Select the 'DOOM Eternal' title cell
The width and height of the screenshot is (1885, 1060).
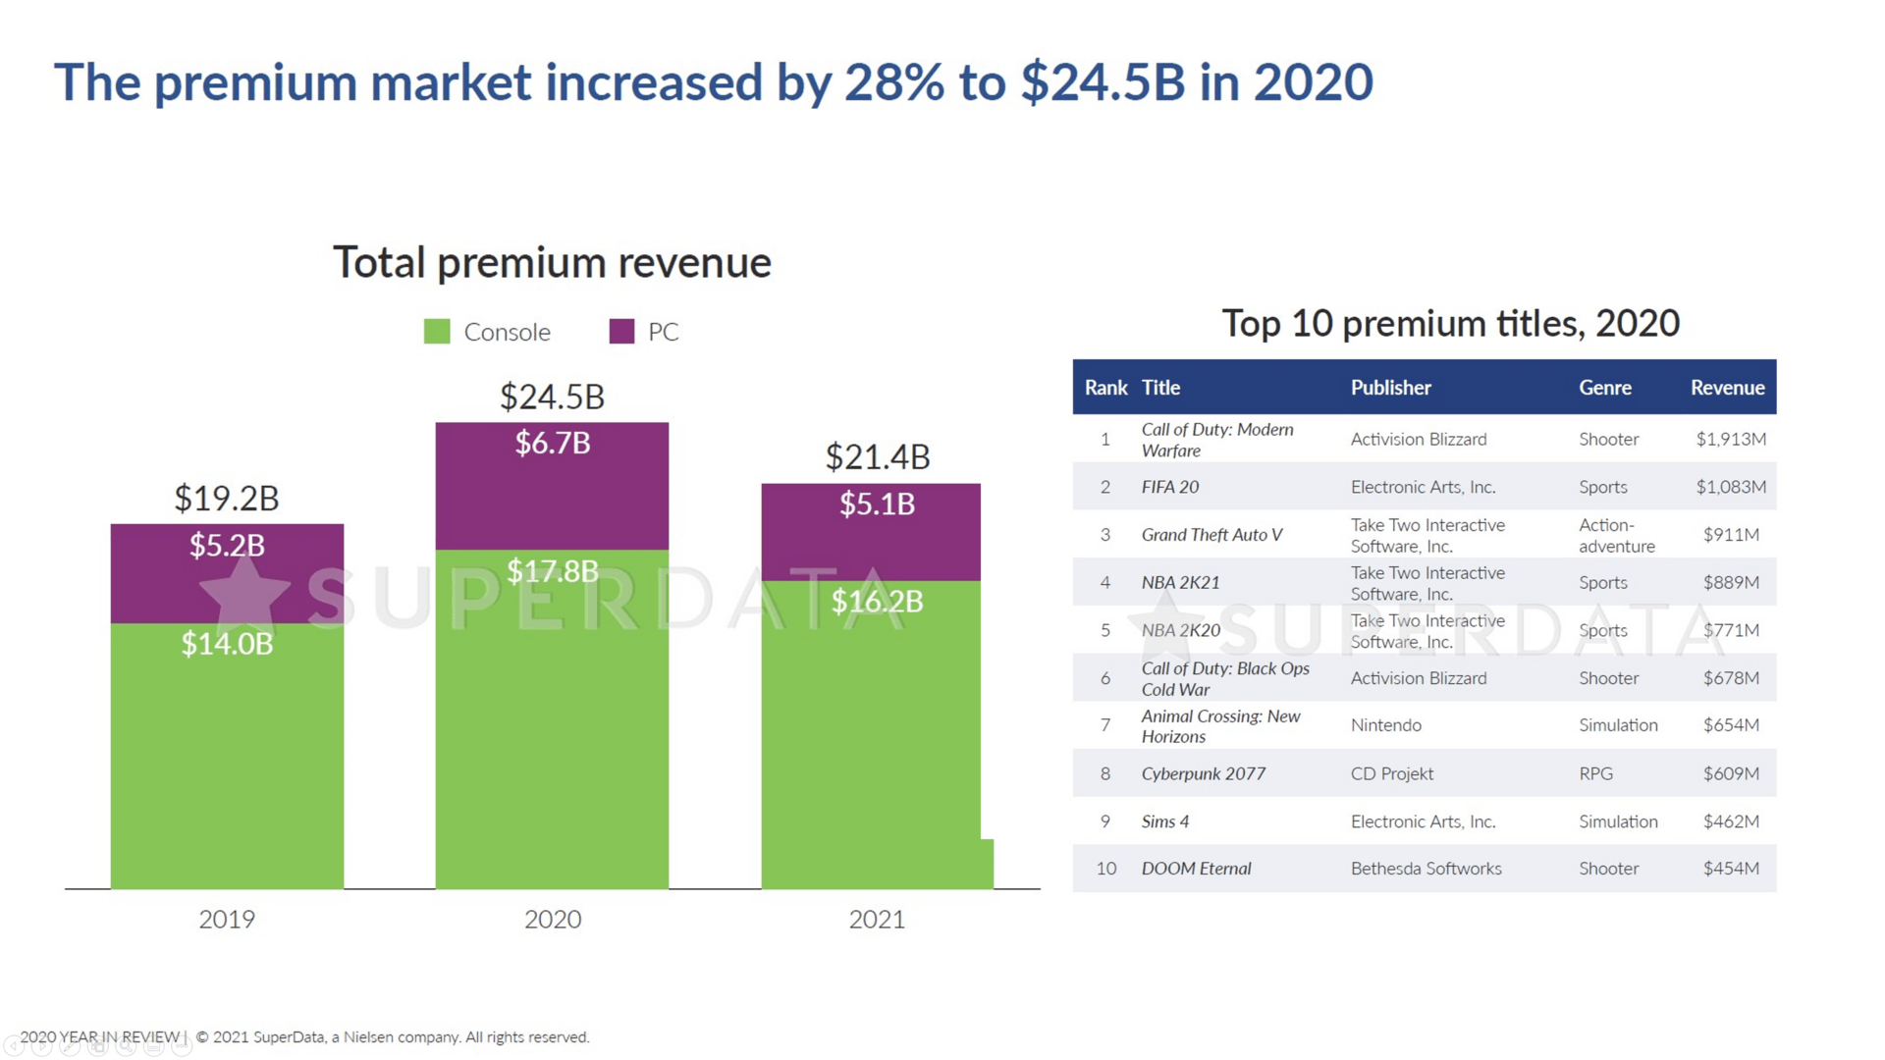click(1196, 869)
